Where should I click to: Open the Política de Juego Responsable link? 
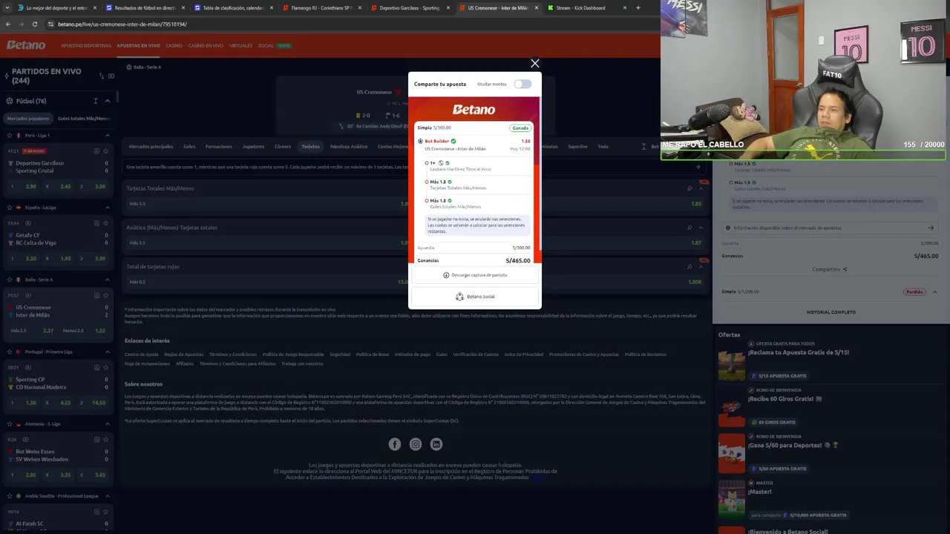pyautogui.click(x=293, y=355)
